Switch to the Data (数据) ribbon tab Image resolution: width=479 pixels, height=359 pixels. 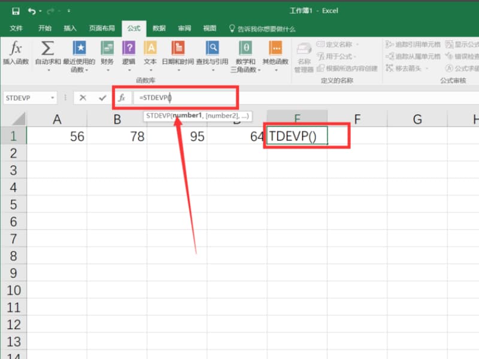[159, 28]
